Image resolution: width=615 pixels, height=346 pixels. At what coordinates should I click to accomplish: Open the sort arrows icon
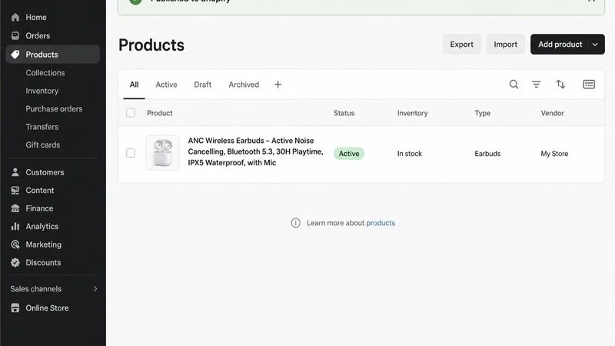pos(560,85)
